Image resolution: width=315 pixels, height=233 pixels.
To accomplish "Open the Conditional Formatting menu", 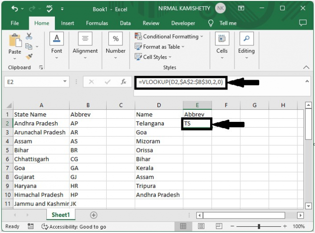I will click(169, 36).
